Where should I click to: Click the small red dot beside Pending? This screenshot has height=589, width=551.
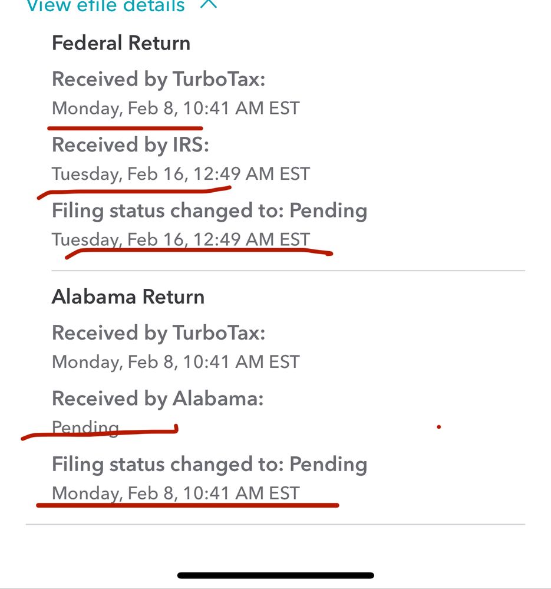coord(439,427)
